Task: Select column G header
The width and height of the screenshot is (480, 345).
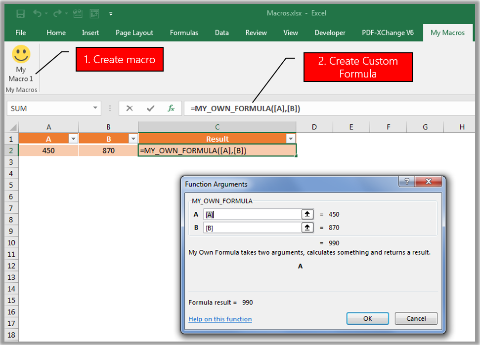Action: pos(425,127)
